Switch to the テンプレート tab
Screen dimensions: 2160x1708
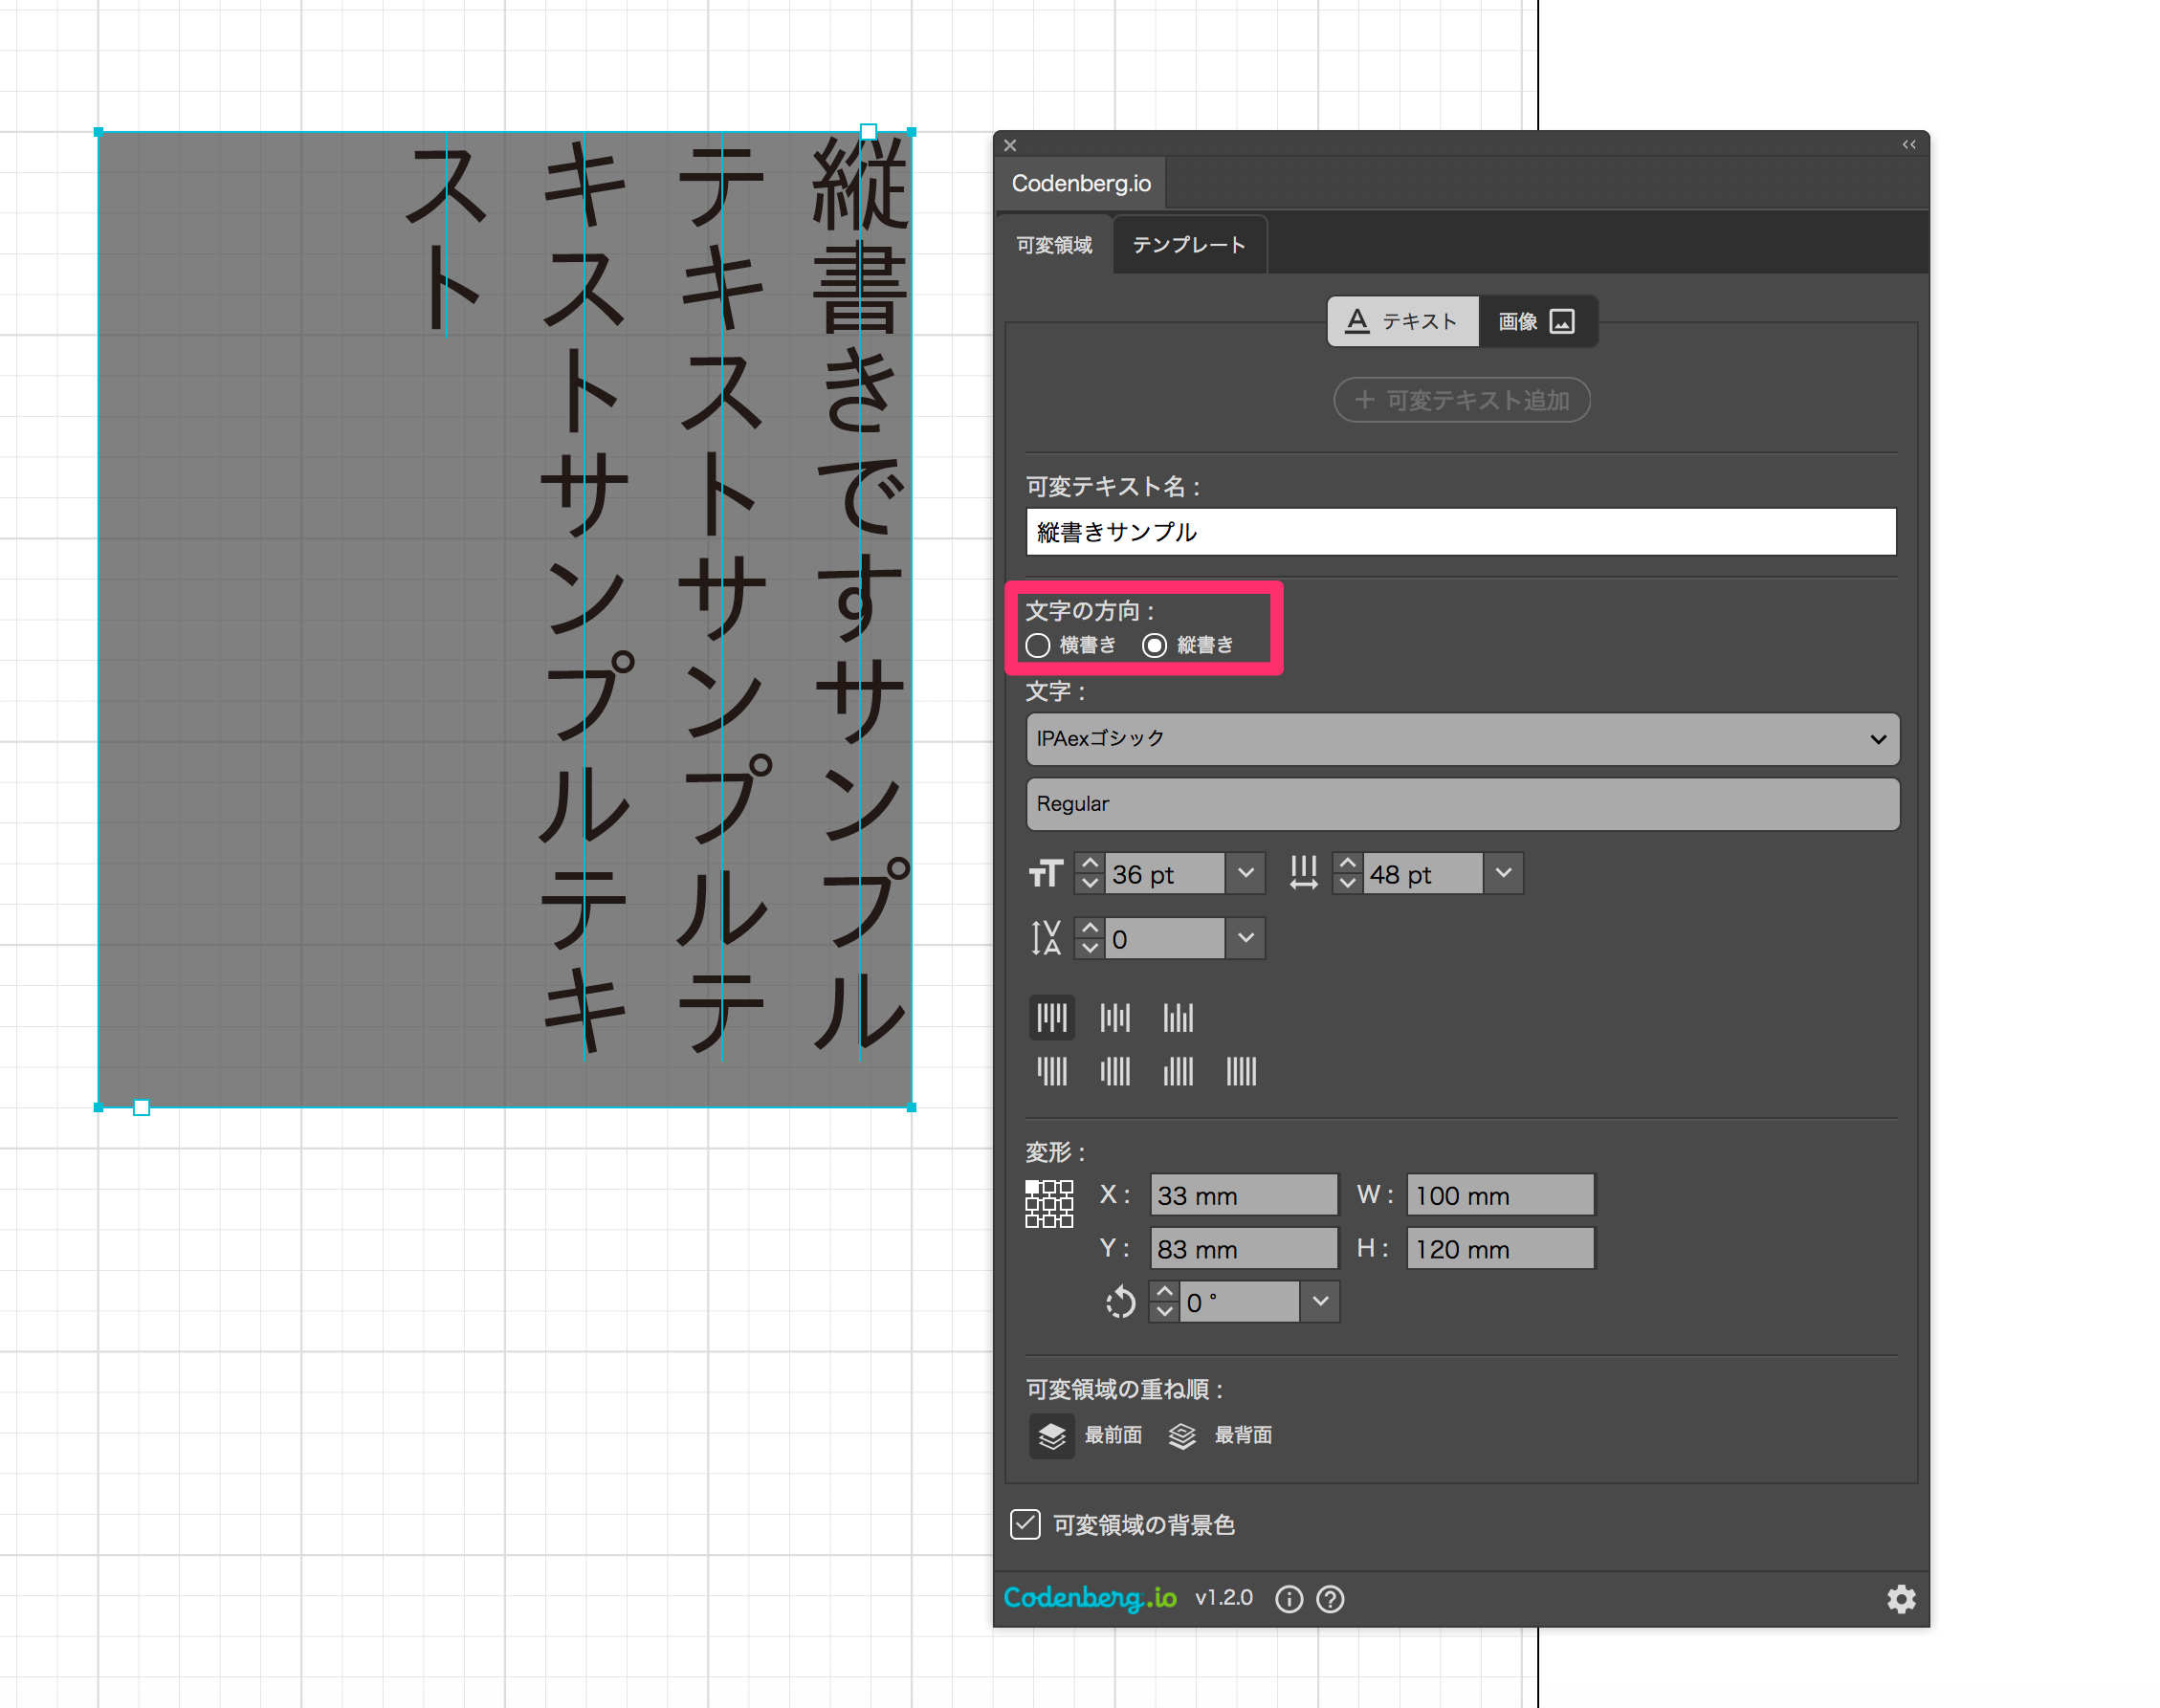click(1189, 245)
